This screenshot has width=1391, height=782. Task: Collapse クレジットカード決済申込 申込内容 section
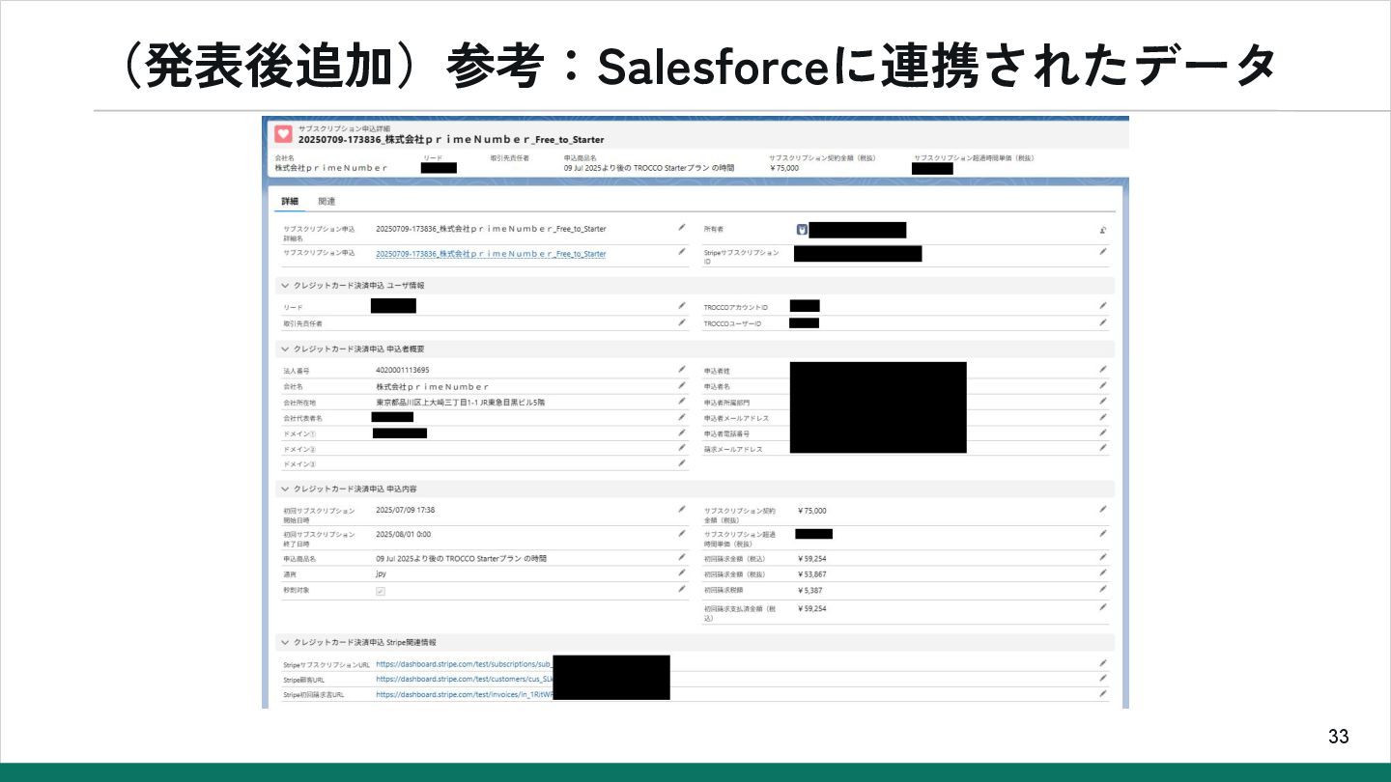(x=285, y=489)
